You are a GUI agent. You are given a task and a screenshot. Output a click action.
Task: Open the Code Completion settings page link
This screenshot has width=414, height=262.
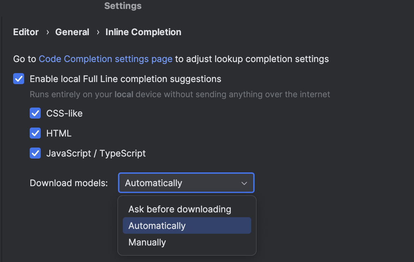pyautogui.click(x=106, y=59)
